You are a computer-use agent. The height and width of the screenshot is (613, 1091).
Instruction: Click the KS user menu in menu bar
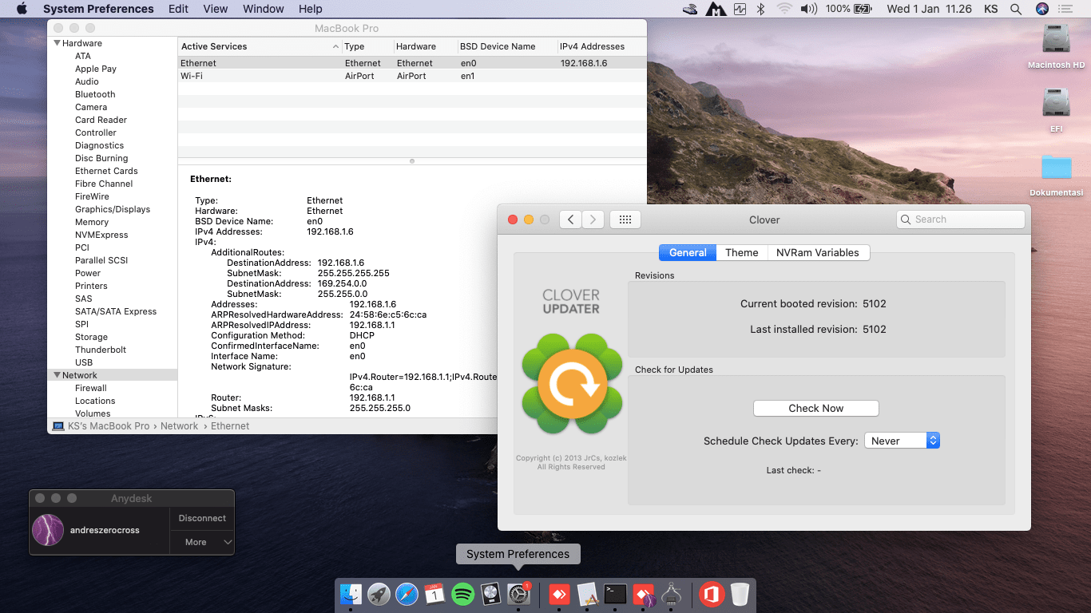[990, 9]
